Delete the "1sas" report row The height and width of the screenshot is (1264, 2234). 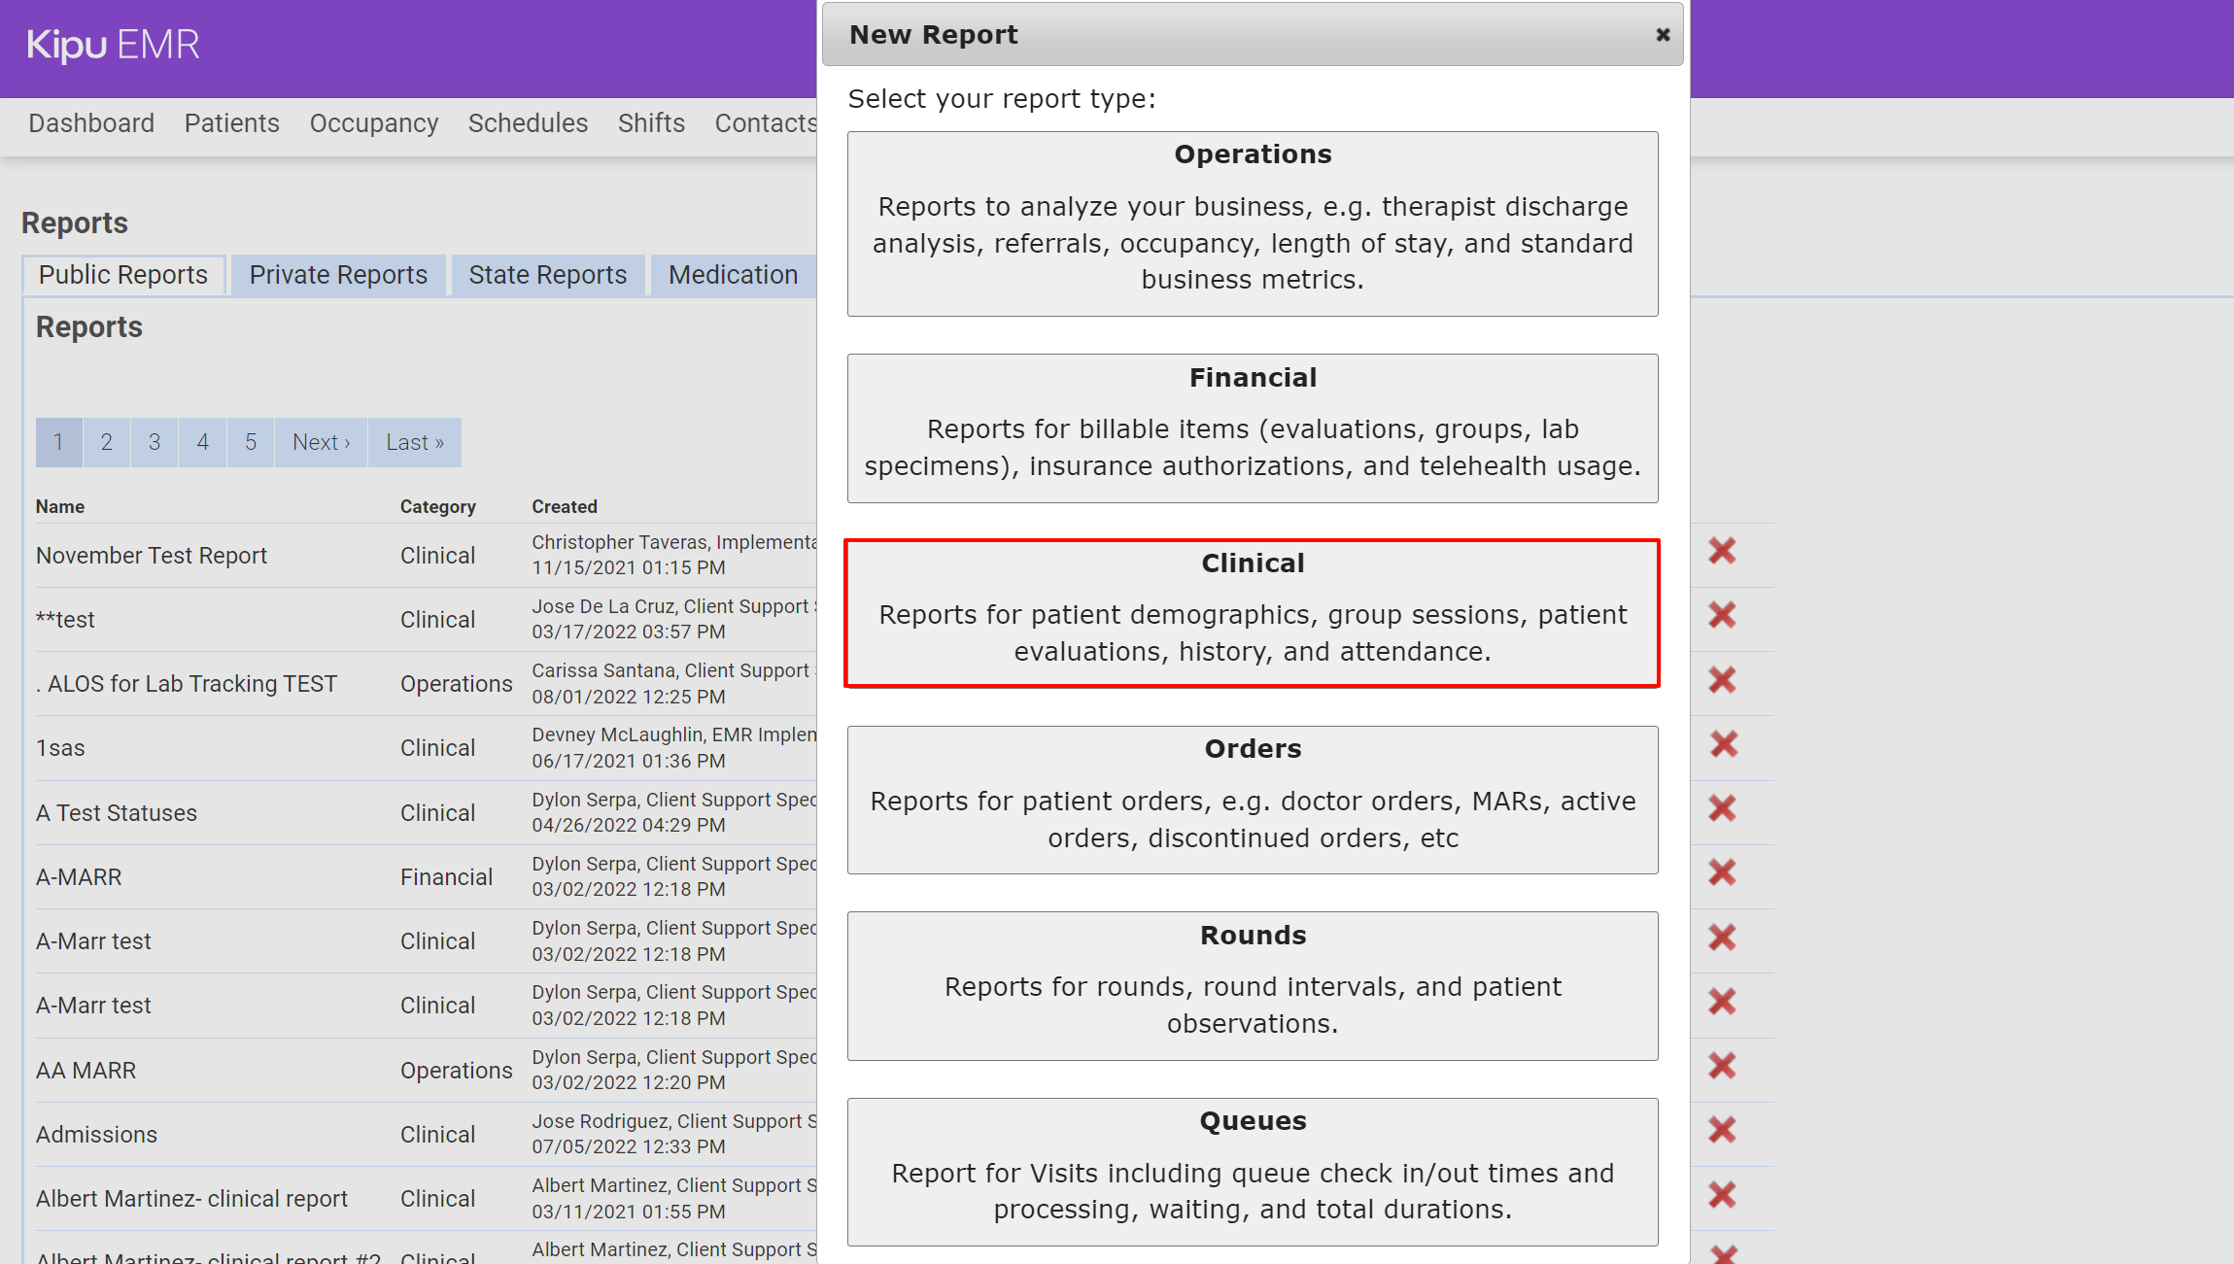coord(1721,743)
